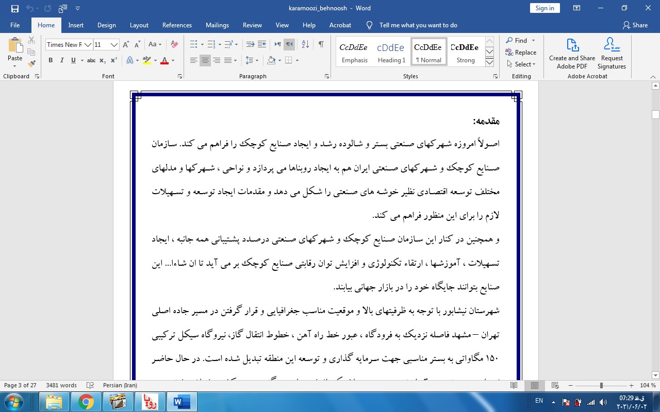Click the Create and Share Adobe PDF icon

coord(572,53)
